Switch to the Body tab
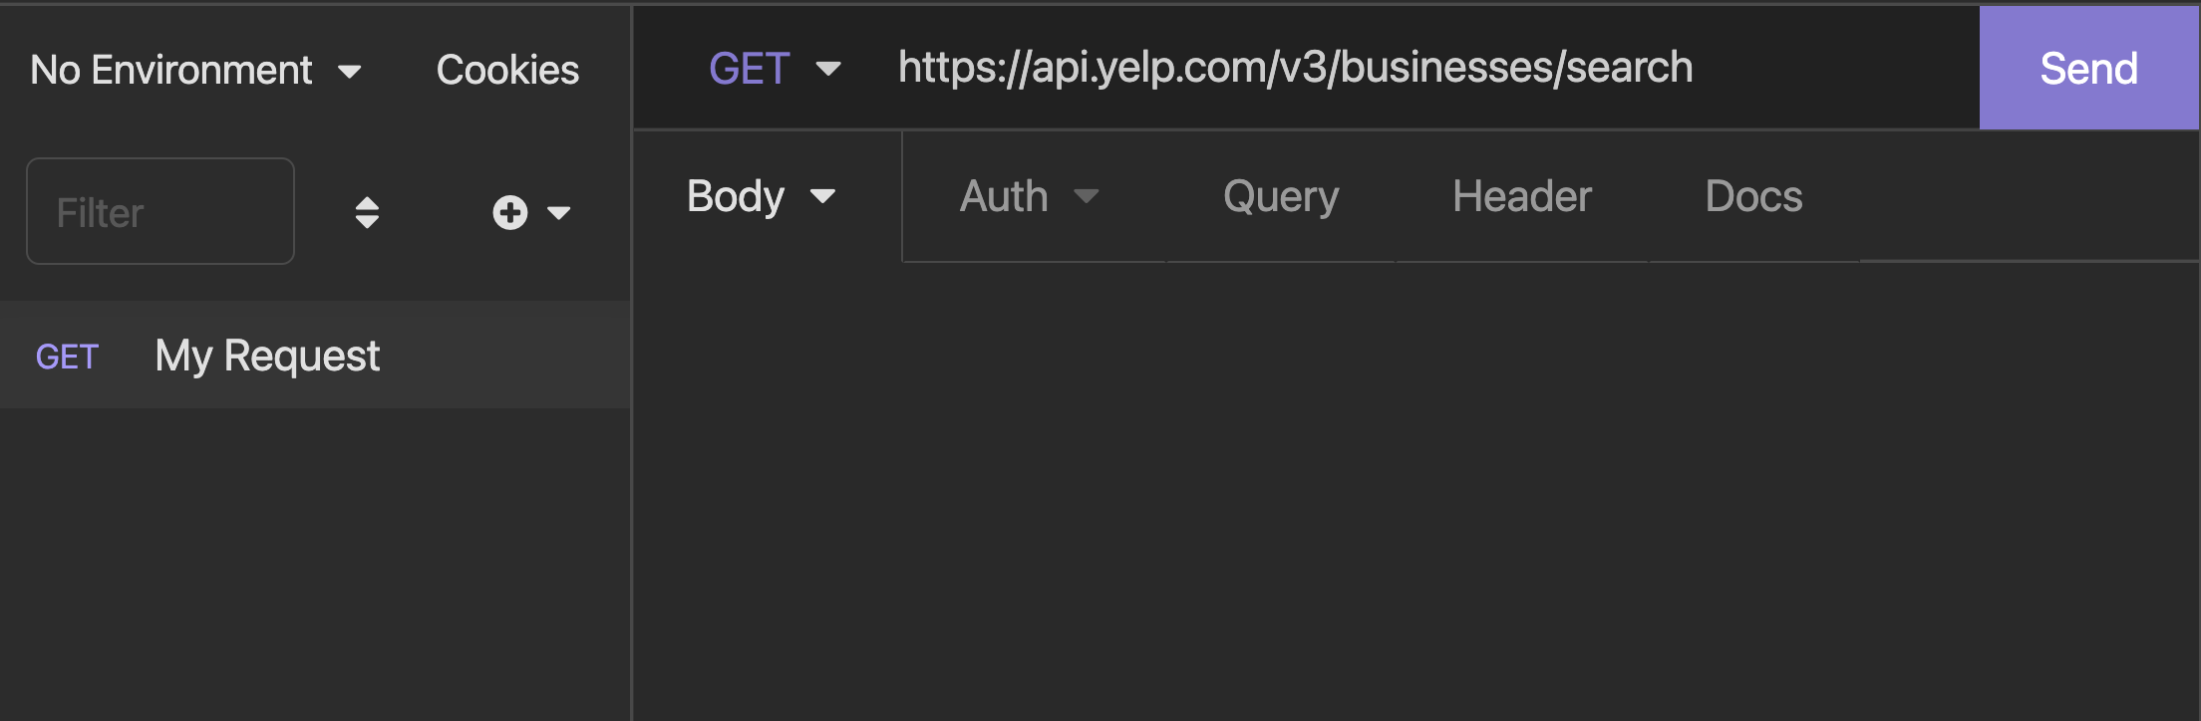2201x721 pixels. click(x=761, y=196)
